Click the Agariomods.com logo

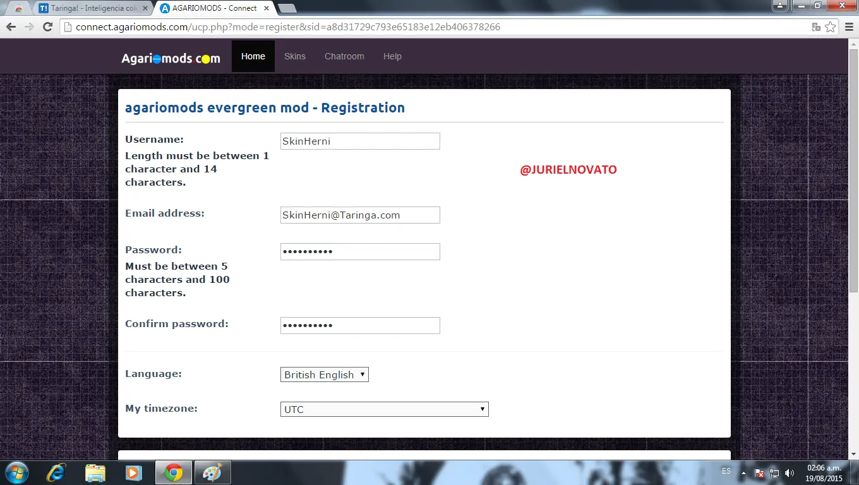[x=171, y=58]
